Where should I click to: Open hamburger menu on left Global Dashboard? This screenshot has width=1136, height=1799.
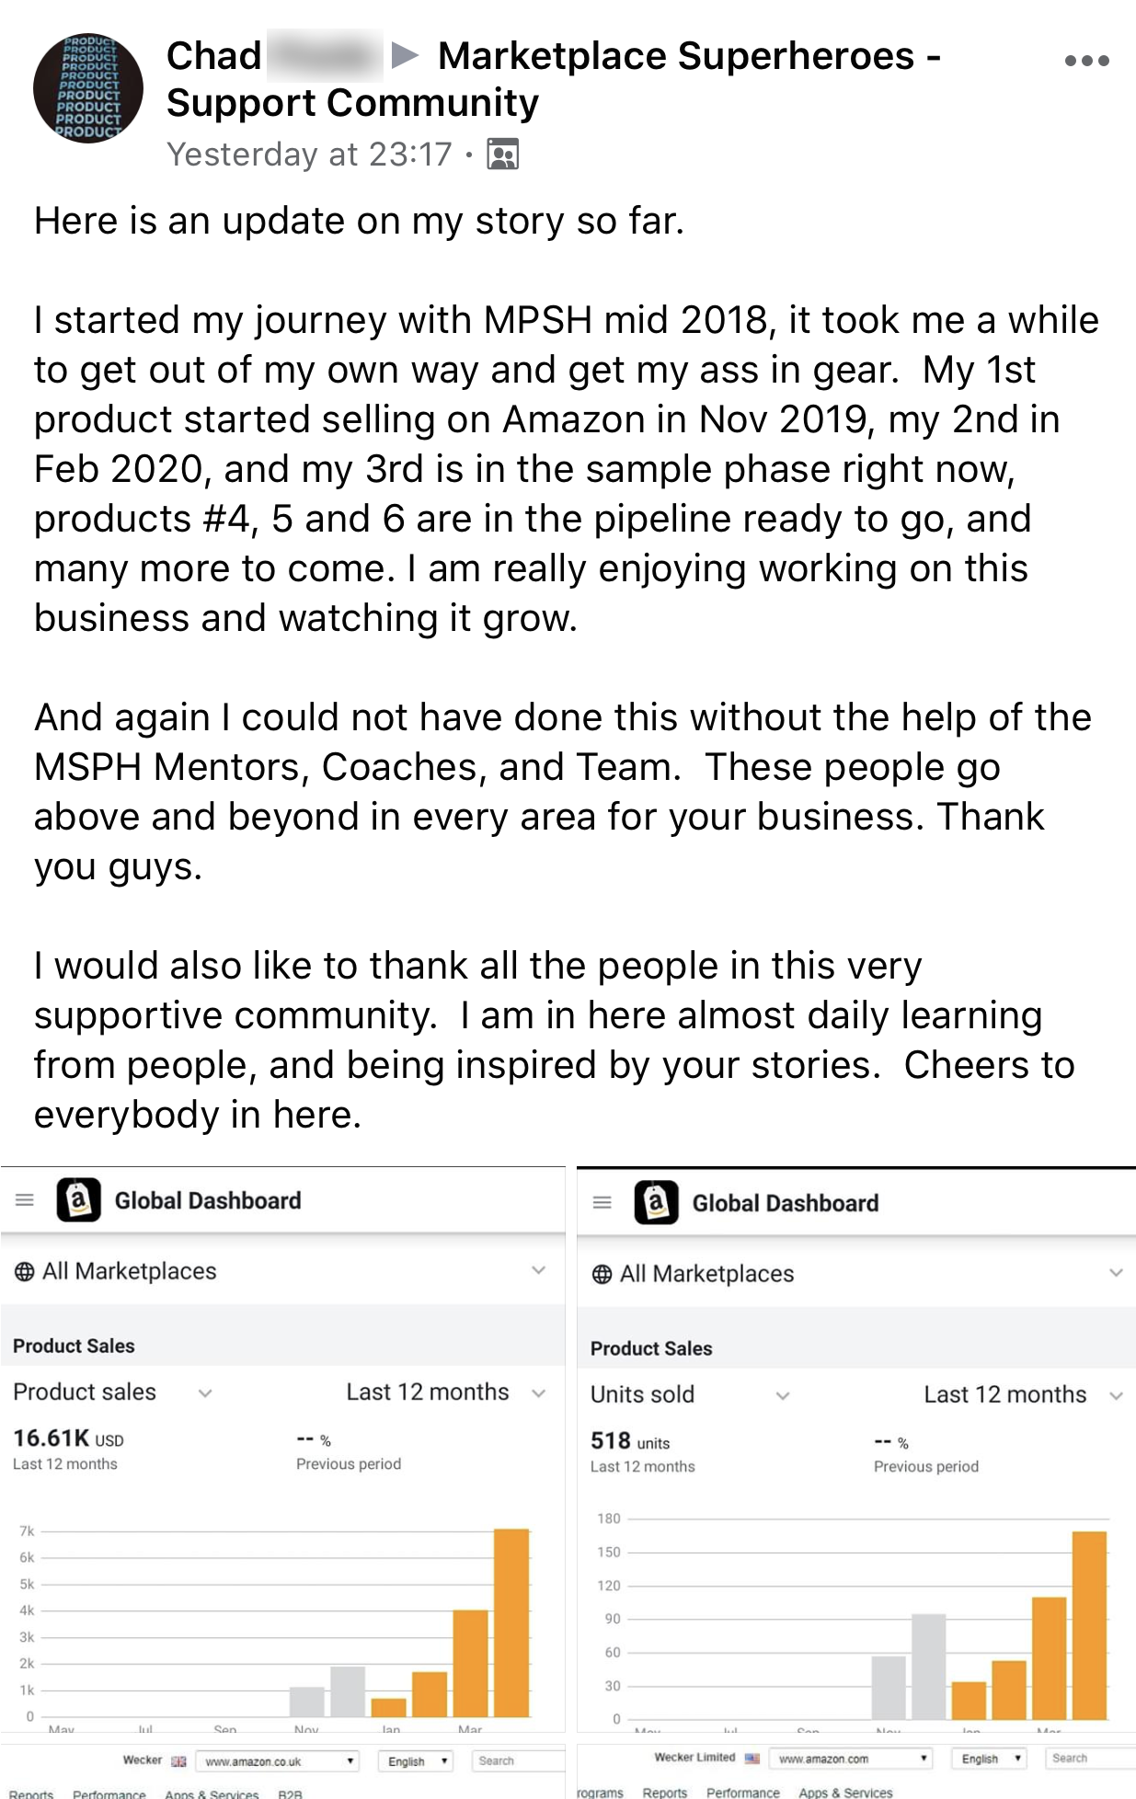click(x=25, y=1199)
